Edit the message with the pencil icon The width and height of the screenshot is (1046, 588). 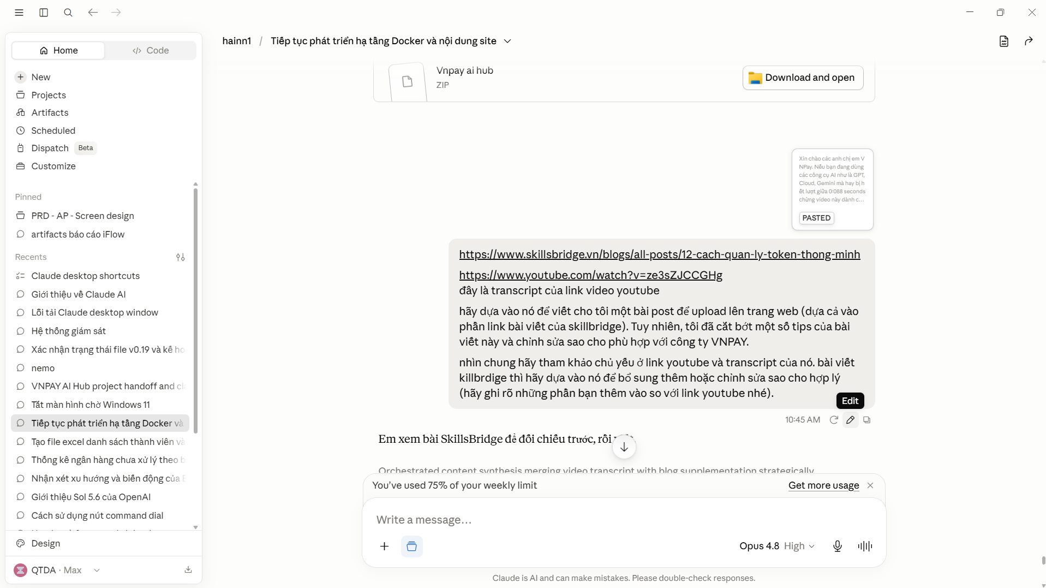pos(850,420)
